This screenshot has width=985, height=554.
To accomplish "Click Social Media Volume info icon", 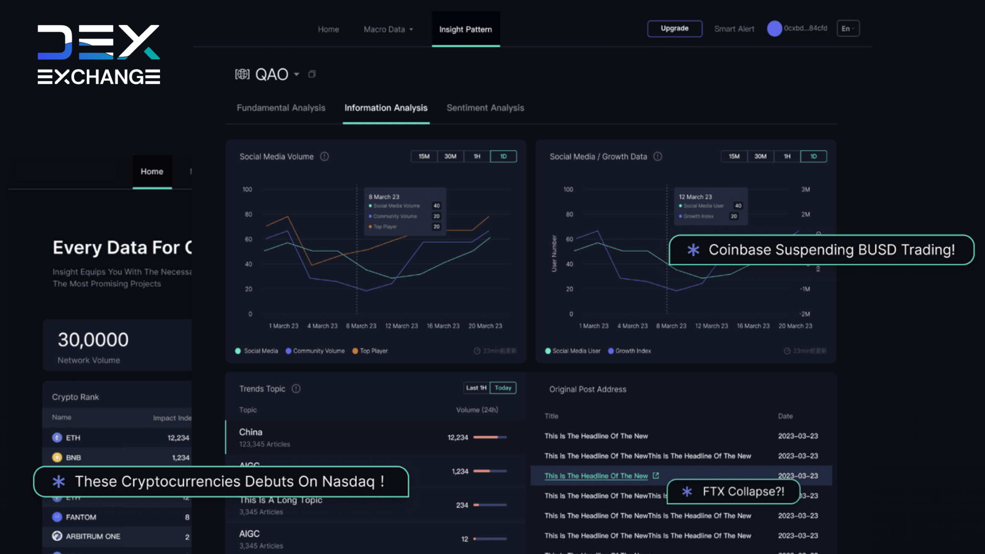I will (325, 156).
